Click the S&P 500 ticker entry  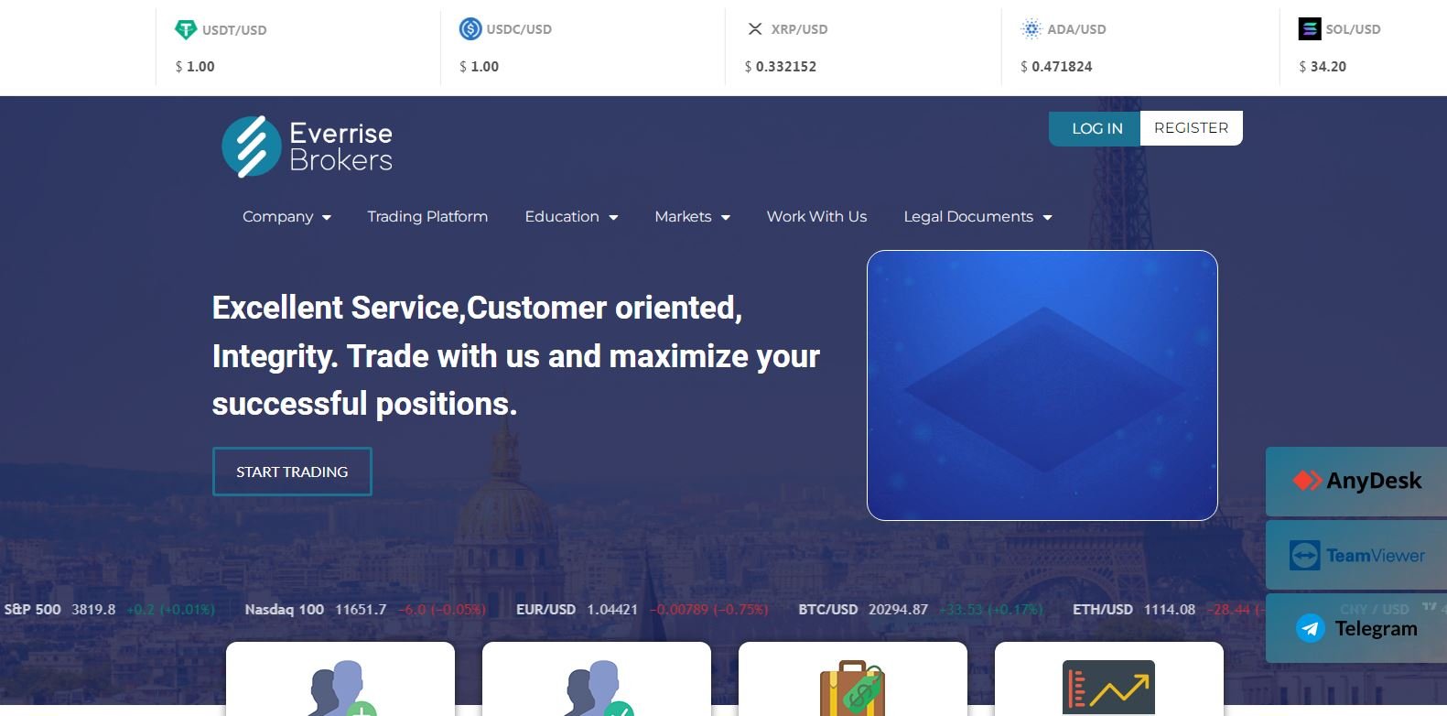point(109,609)
